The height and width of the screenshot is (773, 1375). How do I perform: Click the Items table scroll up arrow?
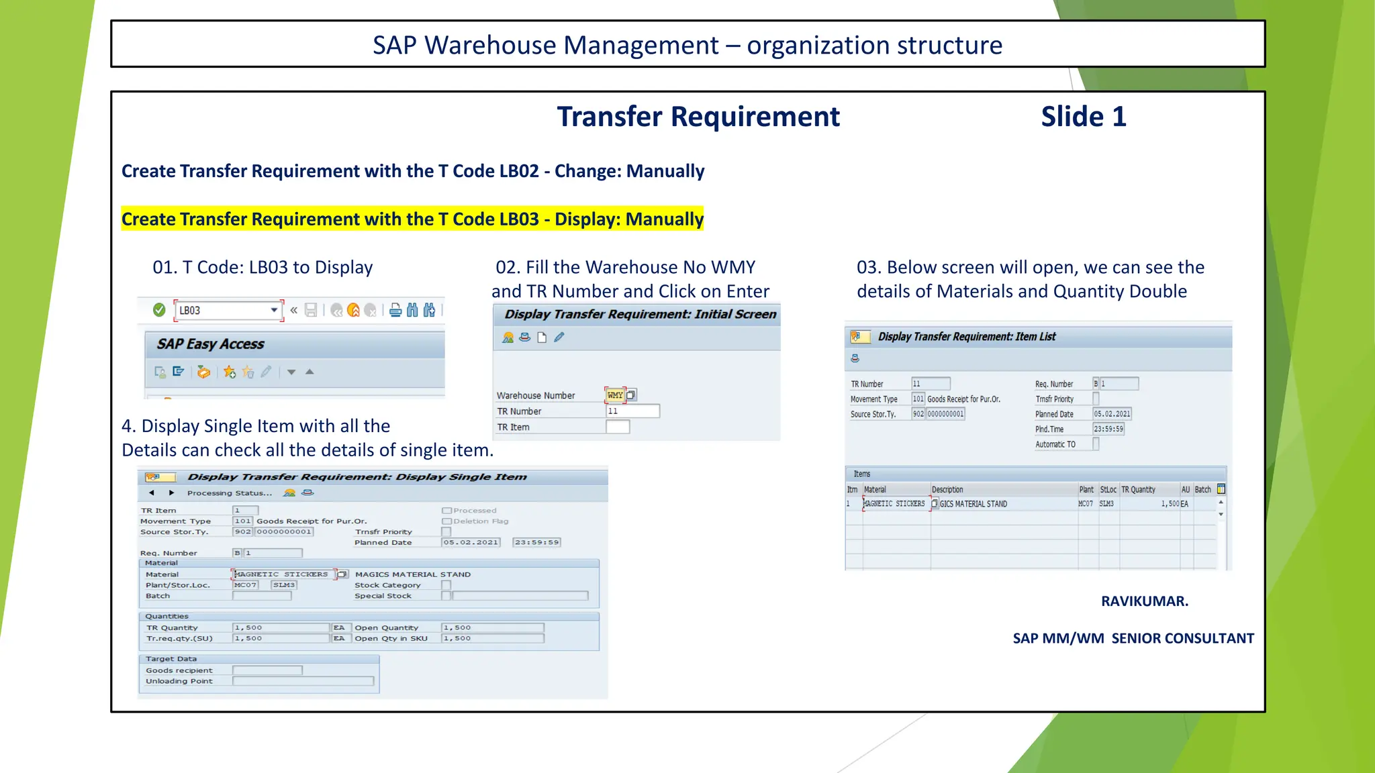(x=1221, y=502)
